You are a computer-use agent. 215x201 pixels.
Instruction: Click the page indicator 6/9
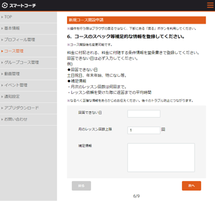pos(136,196)
